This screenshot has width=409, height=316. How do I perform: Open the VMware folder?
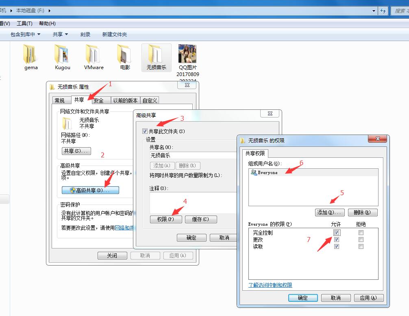click(x=93, y=54)
